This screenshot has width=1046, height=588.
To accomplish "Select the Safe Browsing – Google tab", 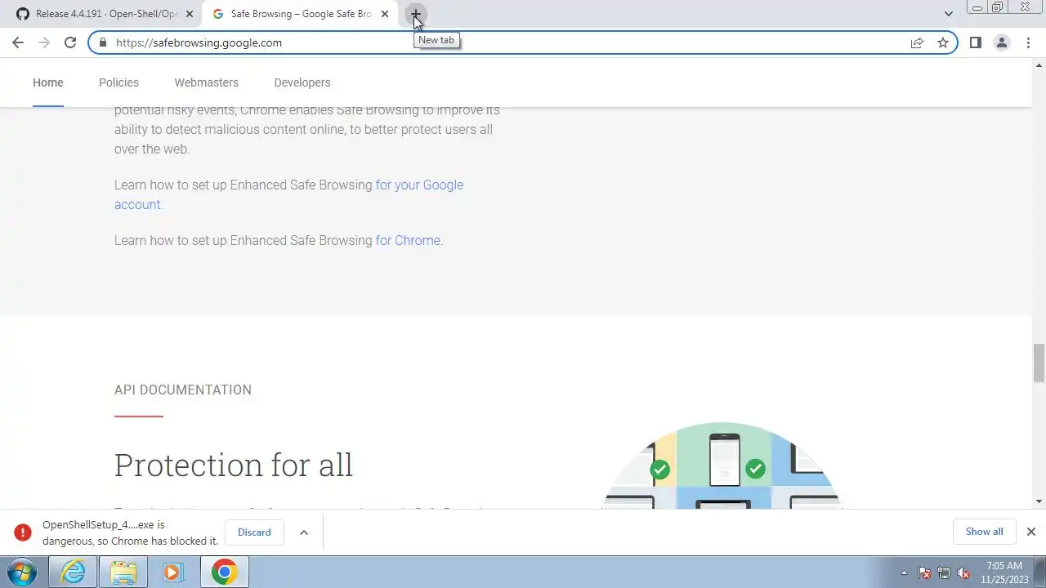I will 299,14.
